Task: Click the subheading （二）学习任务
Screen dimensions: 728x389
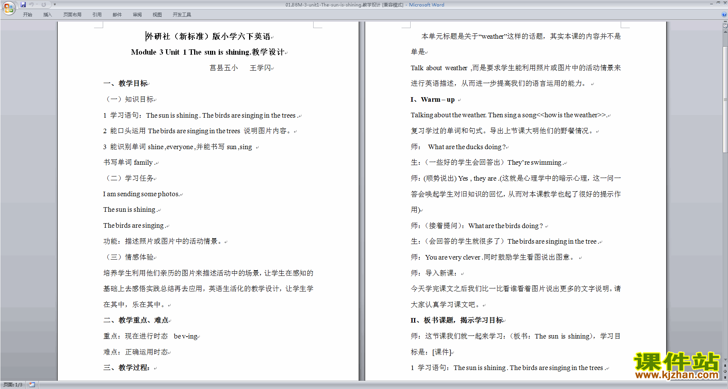Action: pos(130,178)
